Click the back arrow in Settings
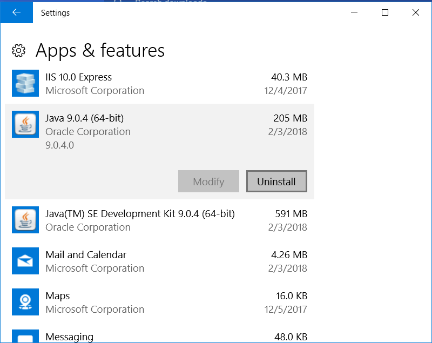Screen dimensions: 432x343 pos(16,12)
